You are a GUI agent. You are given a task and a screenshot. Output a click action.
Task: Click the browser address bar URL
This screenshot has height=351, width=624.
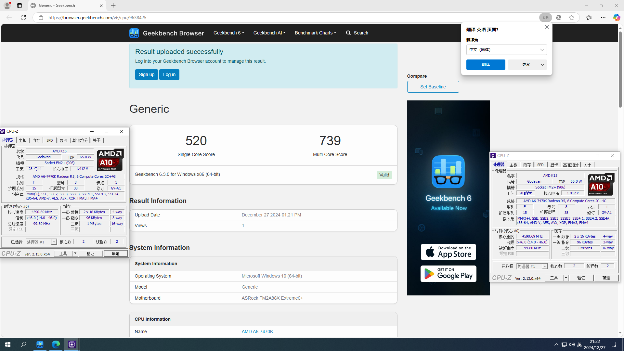click(x=97, y=18)
